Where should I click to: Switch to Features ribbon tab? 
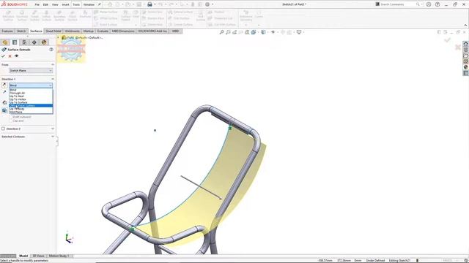pos(7,31)
